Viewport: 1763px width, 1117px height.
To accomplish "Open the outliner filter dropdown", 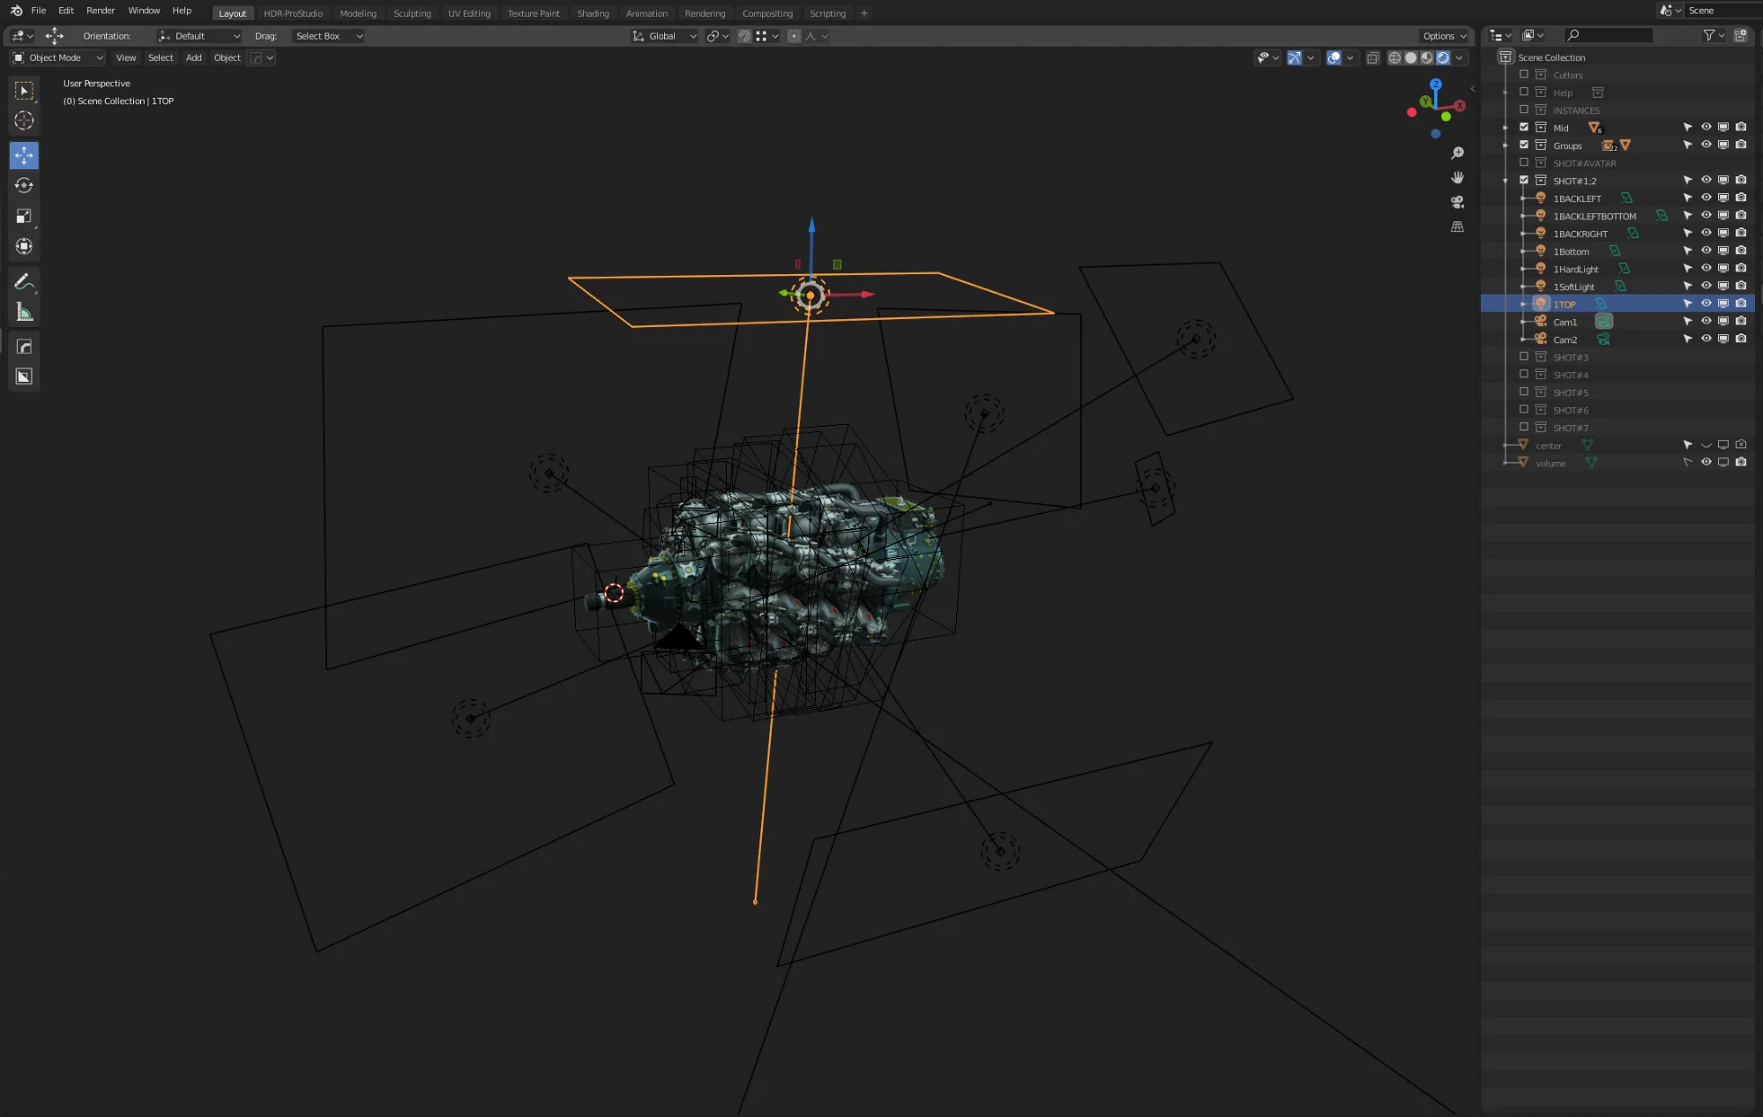I will pyautogui.click(x=1714, y=35).
